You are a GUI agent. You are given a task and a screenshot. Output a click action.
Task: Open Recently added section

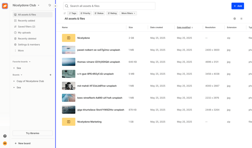point(32,20)
